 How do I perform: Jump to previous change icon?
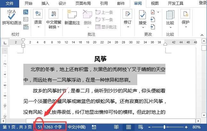(x=153, y=19)
